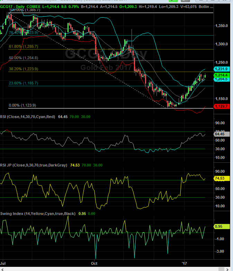The image size is (233, 271).
Task: Click the Oct label on time axis
Action: point(95,263)
